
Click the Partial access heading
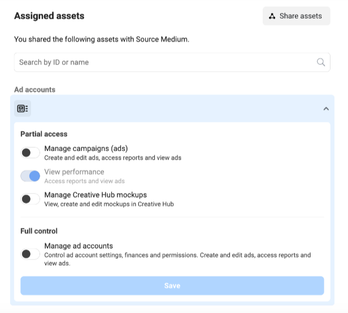44,134
